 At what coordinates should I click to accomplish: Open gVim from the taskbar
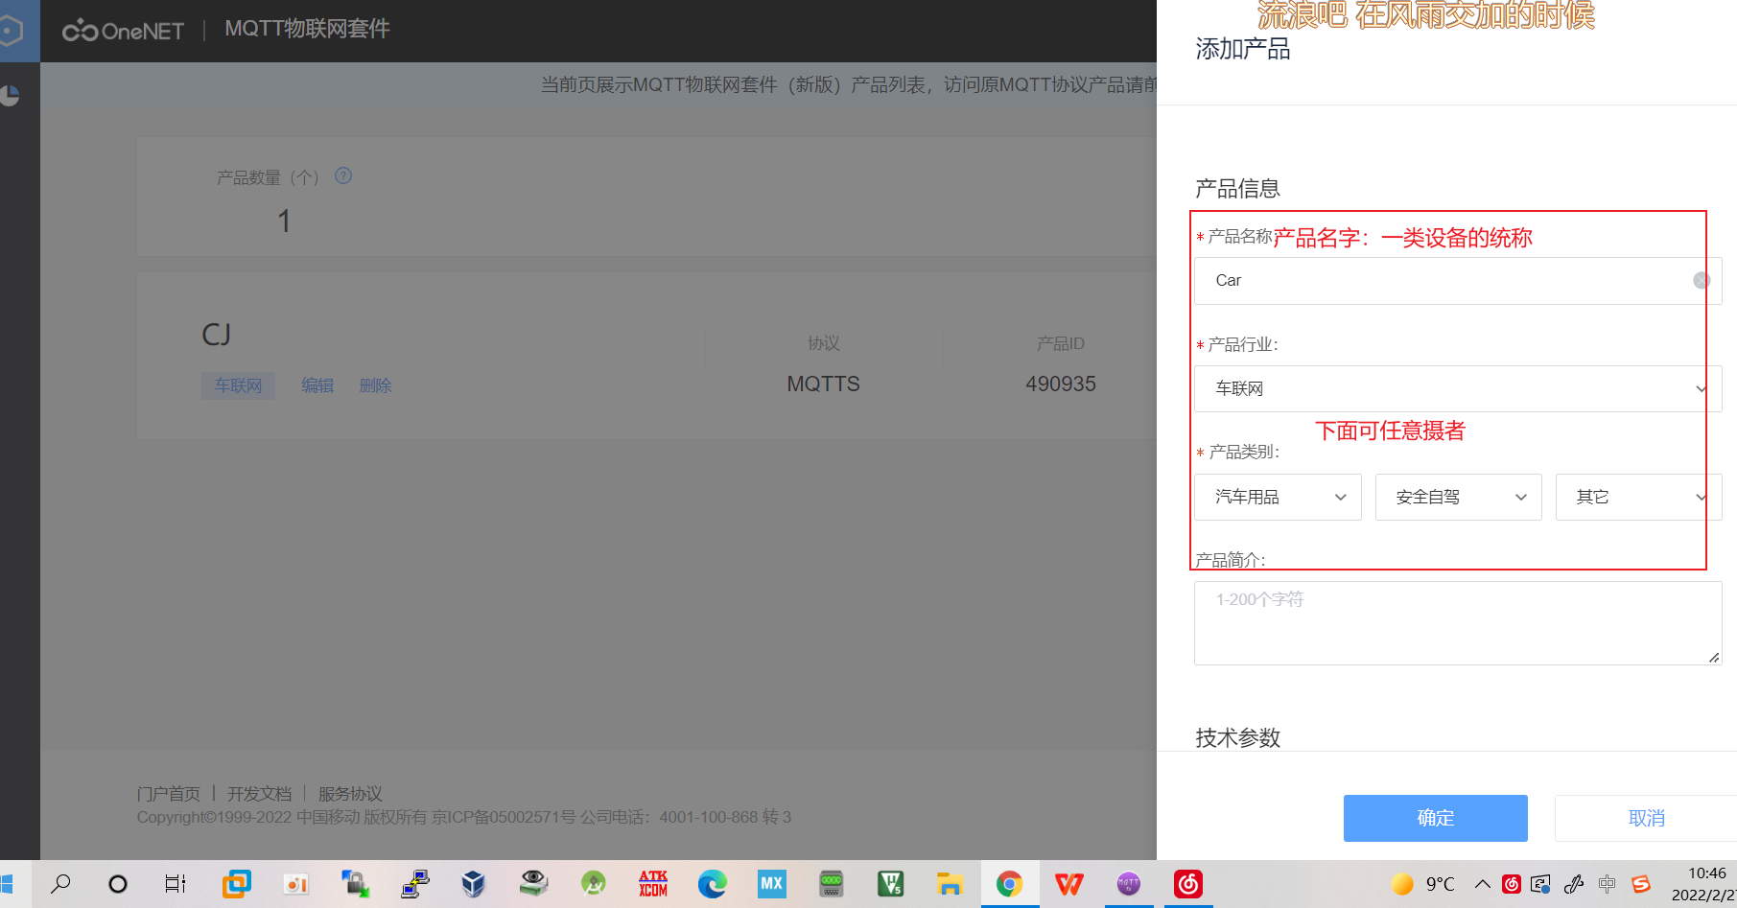(891, 883)
